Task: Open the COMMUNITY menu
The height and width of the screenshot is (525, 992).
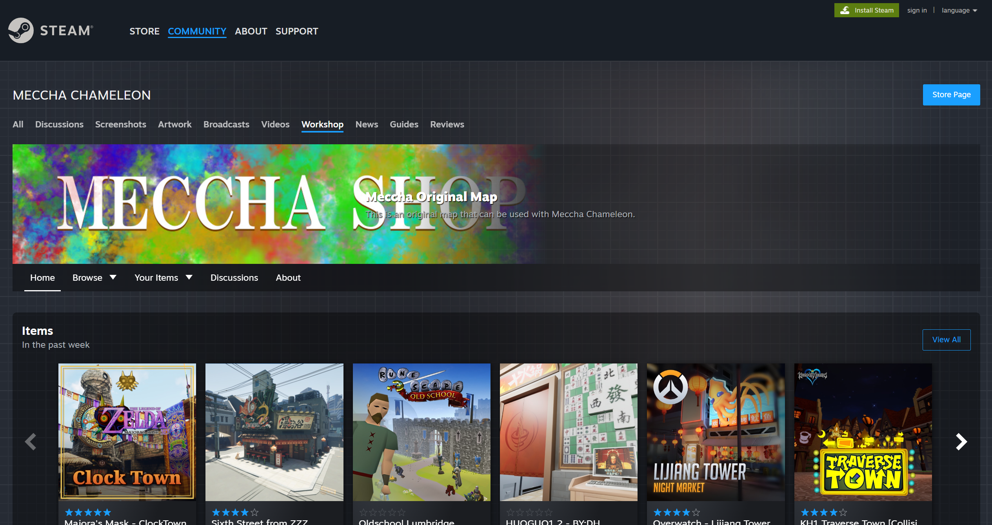Action: (x=197, y=31)
